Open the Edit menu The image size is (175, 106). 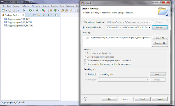(x=9, y=6)
